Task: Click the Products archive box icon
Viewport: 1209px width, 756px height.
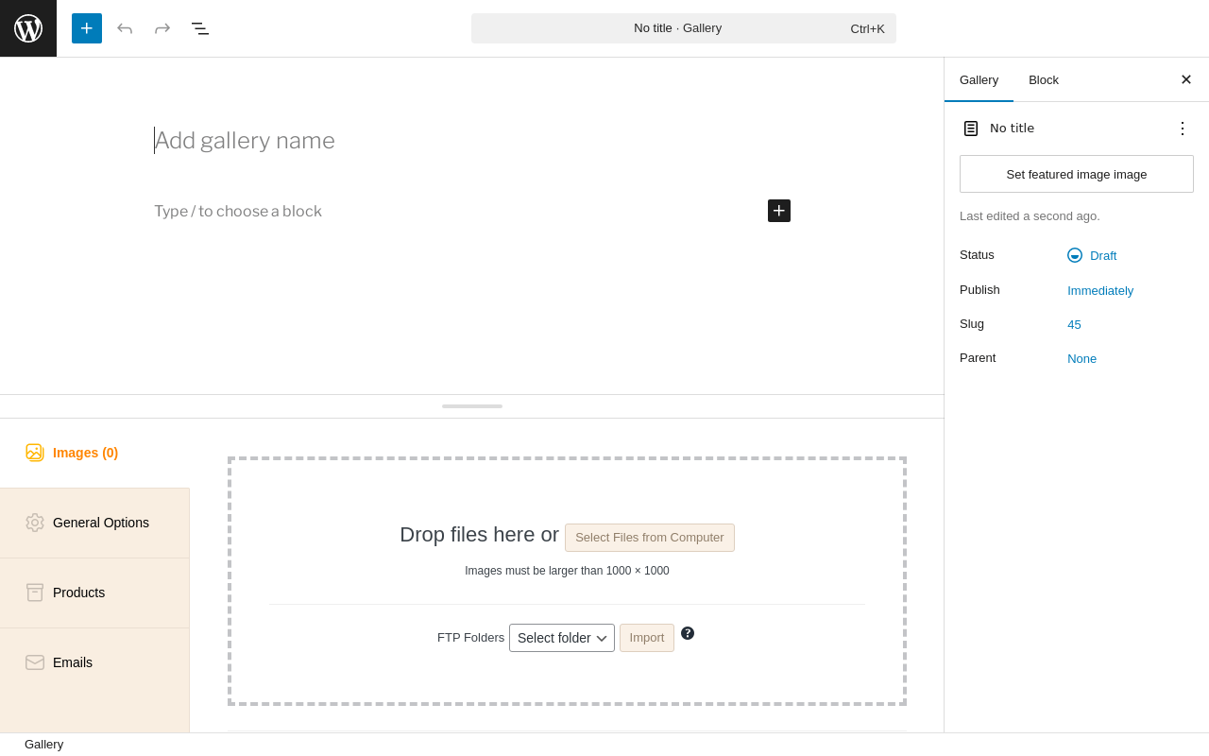Action: tap(35, 593)
